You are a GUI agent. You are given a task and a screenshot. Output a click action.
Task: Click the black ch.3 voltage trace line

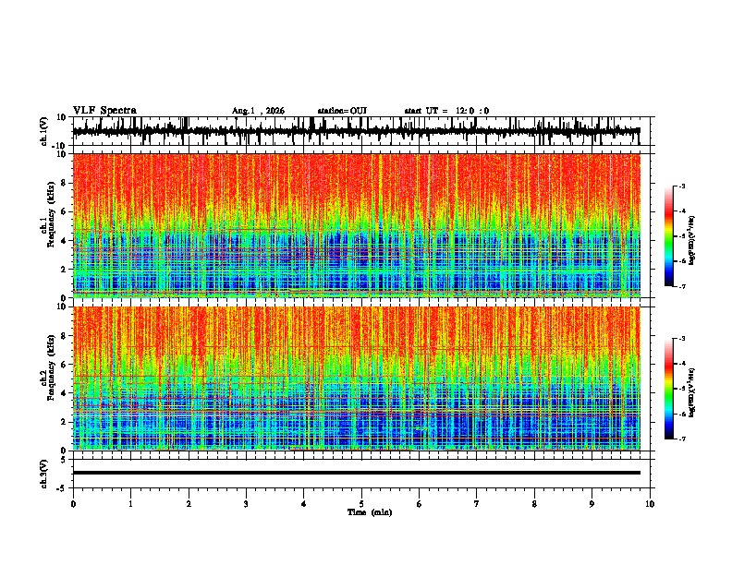tap(356, 473)
